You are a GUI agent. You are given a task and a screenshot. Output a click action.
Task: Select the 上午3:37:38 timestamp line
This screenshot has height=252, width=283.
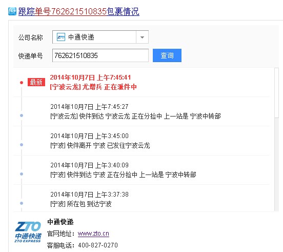click(89, 195)
